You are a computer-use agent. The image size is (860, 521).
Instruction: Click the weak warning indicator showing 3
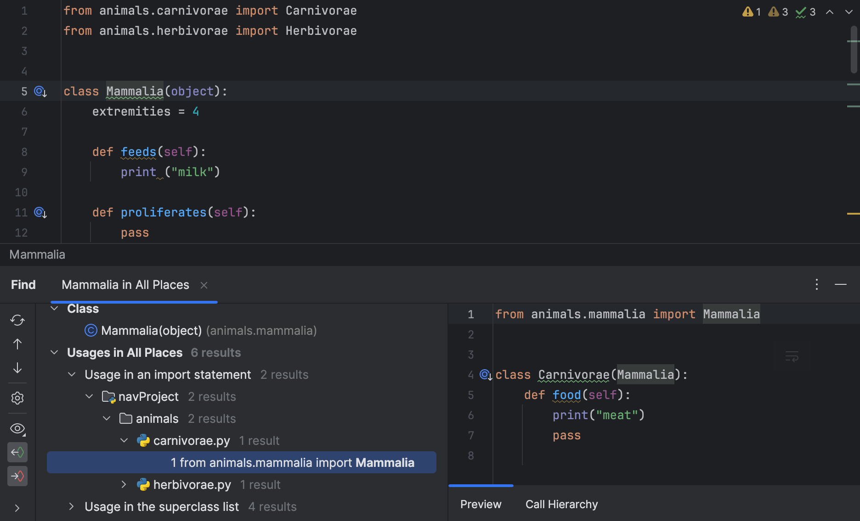[775, 12]
